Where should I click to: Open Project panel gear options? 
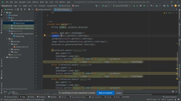point(29,10)
